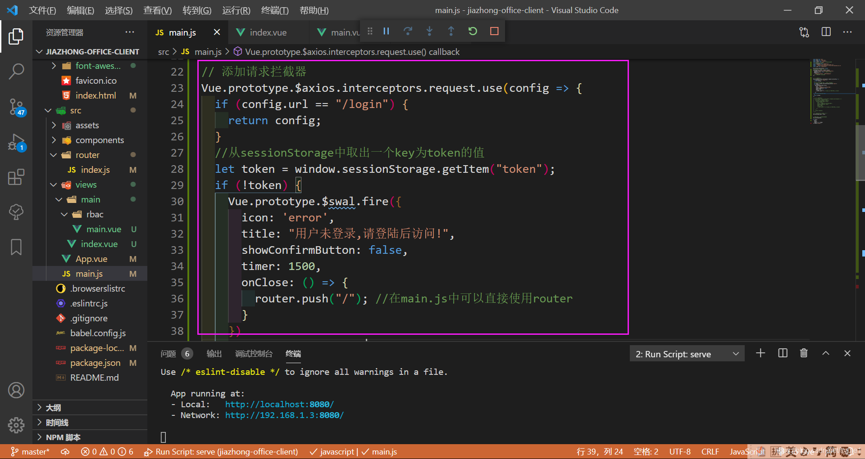
Task: Click the Step Over debug button
Action: tap(408, 31)
